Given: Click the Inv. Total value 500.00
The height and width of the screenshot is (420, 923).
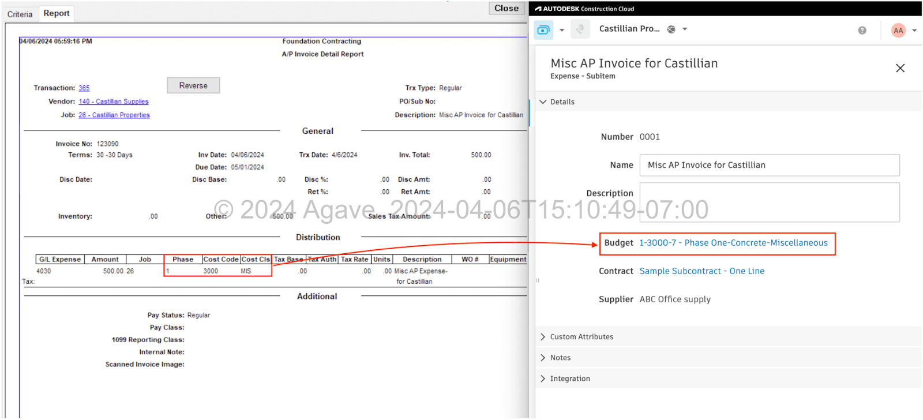Looking at the screenshot, I should coord(481,155).
